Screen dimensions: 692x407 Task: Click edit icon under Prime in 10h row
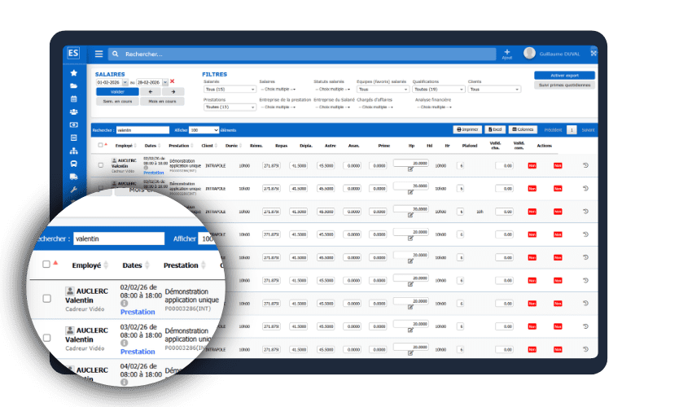tap(410, 215)
